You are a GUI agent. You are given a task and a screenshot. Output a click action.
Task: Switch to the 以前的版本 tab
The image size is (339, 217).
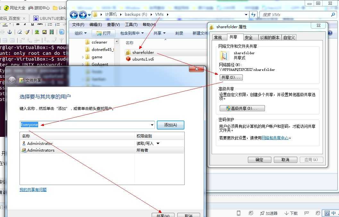[270, 38]
